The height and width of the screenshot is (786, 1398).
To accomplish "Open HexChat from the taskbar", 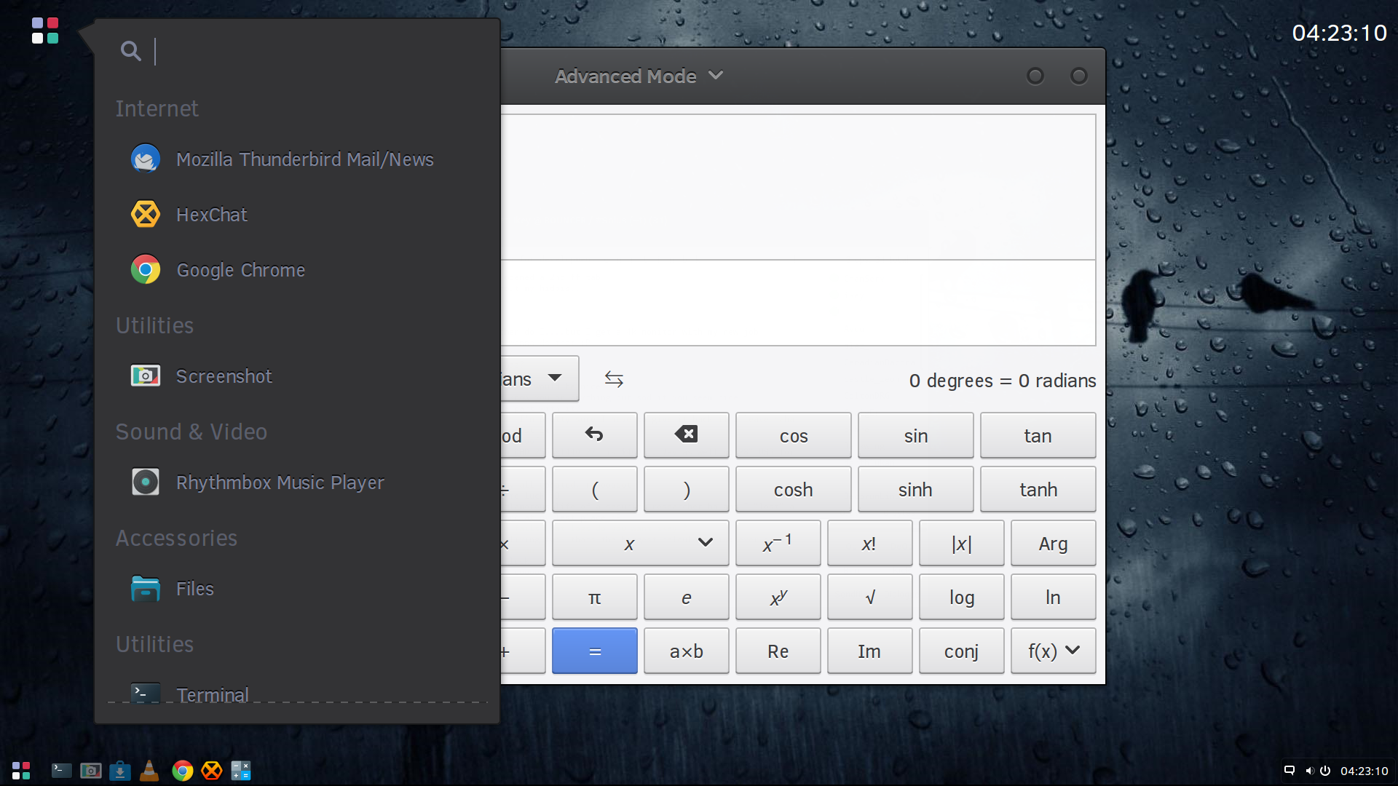I will coord(212,771).
